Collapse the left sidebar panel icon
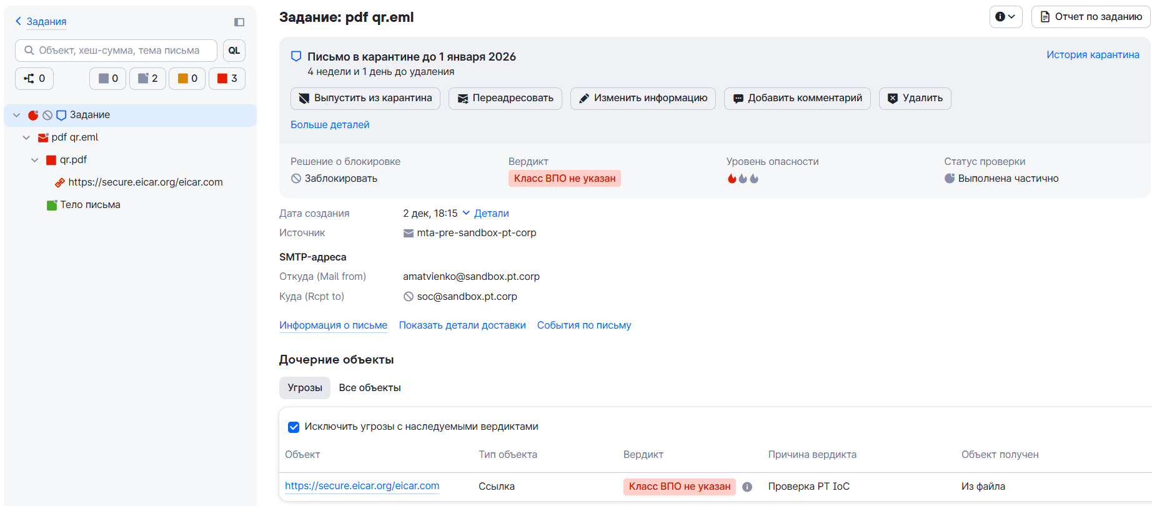This screenshot has width=1152, height=506. [x=239, y=22]
